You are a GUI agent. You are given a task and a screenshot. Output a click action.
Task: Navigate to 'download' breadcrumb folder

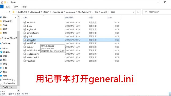35,12
